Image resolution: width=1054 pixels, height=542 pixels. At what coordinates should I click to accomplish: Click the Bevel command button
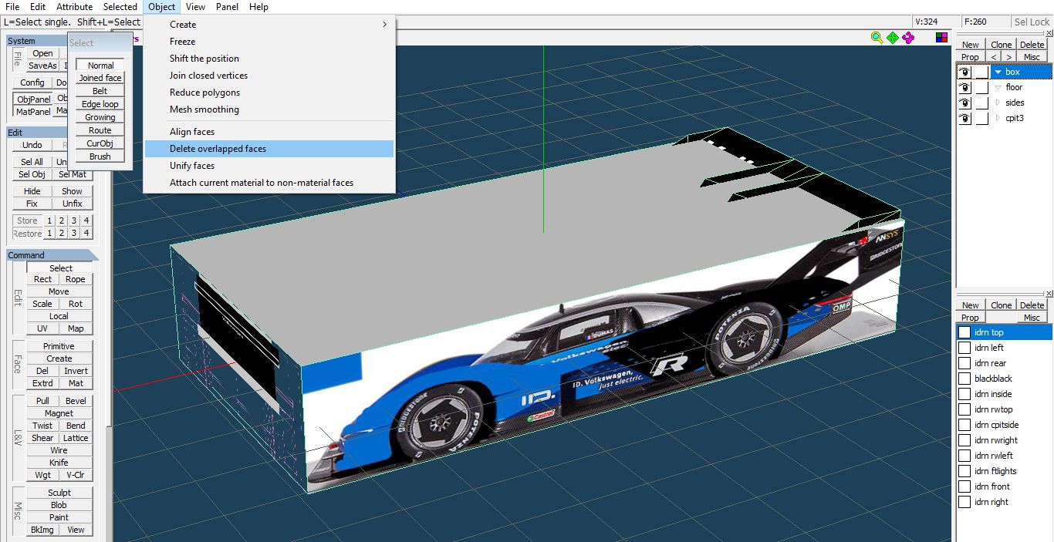tap(76, 401)
